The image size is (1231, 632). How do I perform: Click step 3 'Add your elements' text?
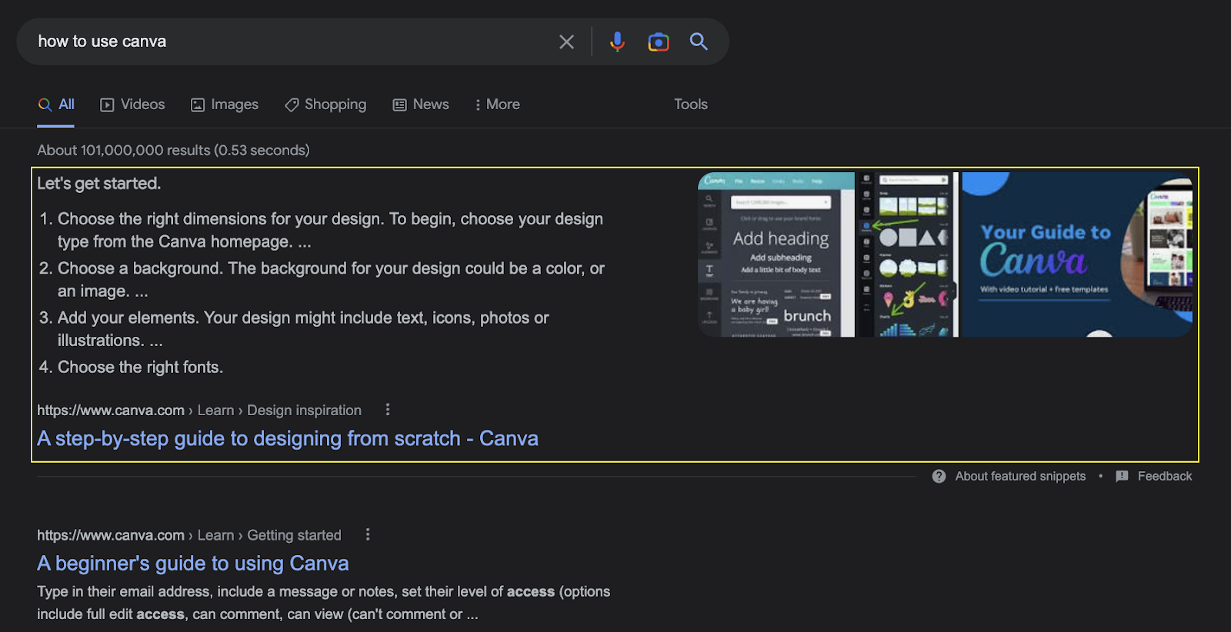tap(303, 329)
